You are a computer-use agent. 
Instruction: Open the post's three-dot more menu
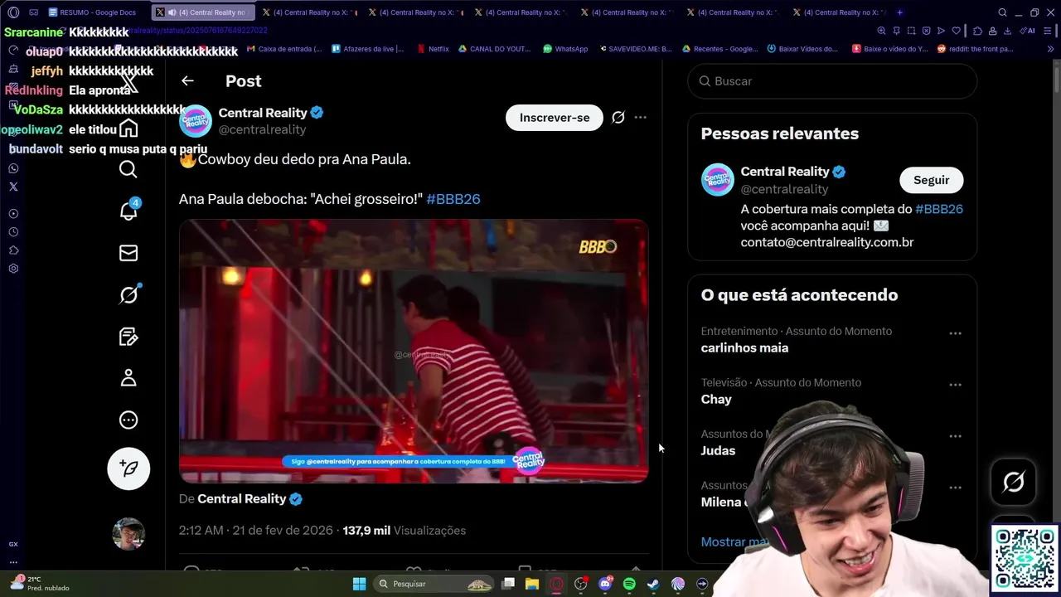(x=641, y=118)
